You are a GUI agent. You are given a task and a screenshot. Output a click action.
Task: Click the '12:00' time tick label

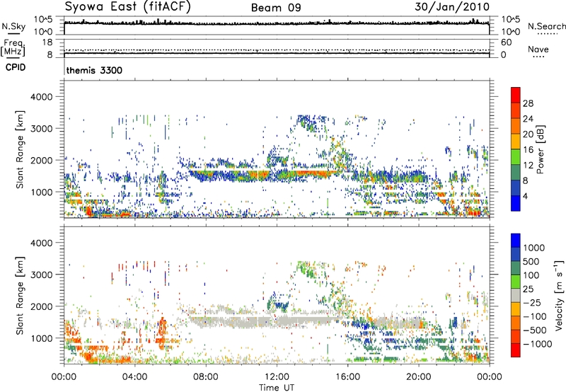click(277, 377)
